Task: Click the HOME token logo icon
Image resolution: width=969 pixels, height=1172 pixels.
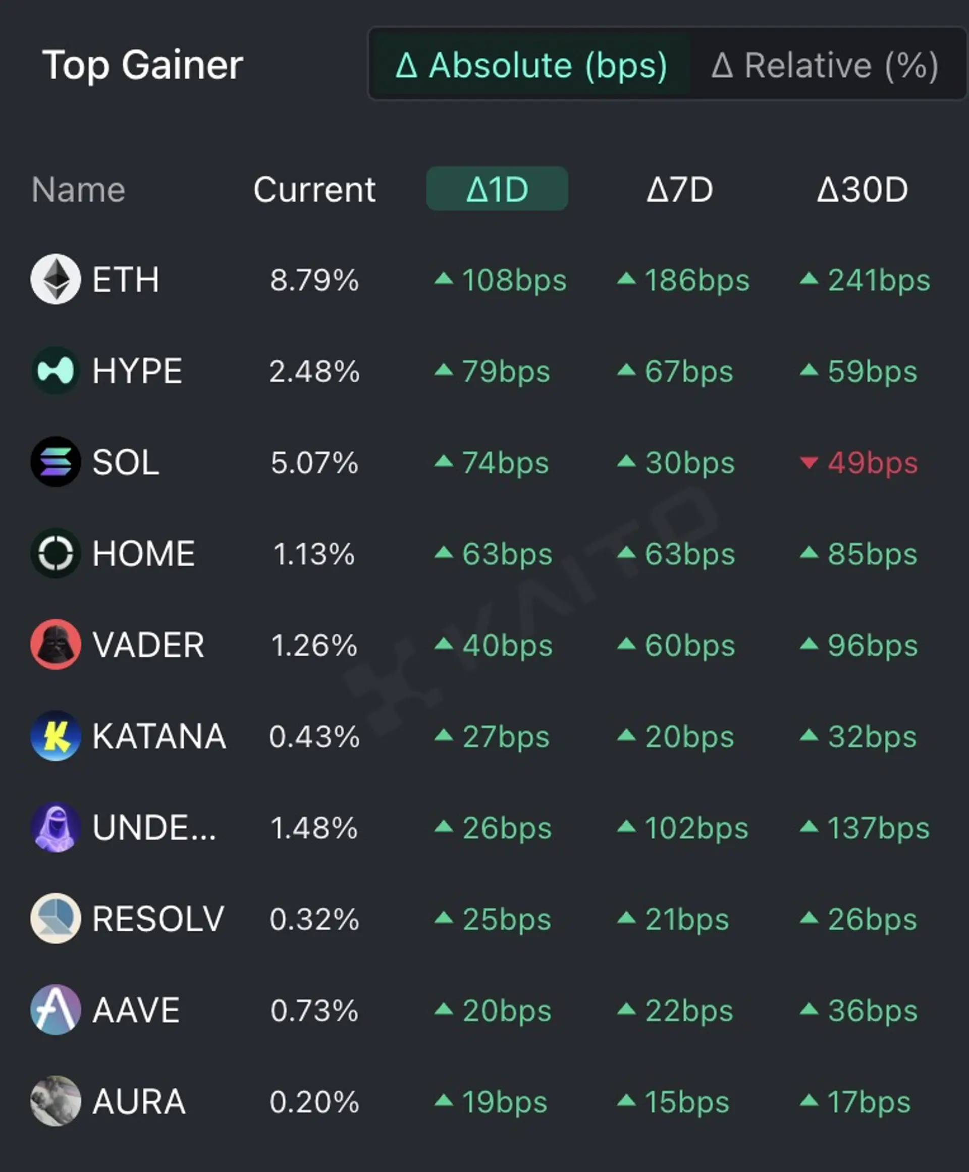Action: click(x=55, y=553)
